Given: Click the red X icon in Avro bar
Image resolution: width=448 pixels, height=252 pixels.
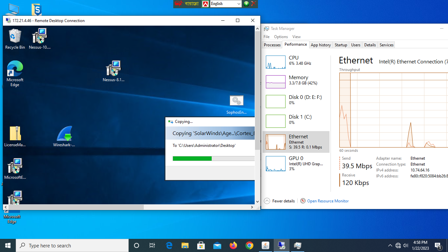Looking at the screenshot, I should click(x=253, y=4).
